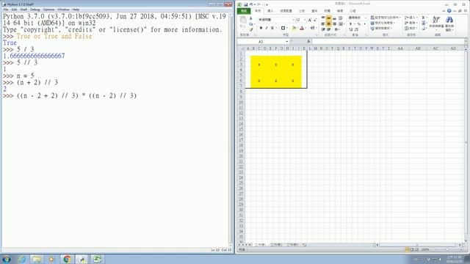The image size is (470, 264).
Task: Open the font size dropdown in Excel
Action: click(305, 20)
